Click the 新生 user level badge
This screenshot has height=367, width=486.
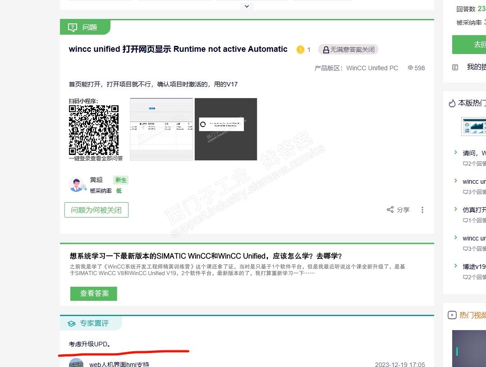click(121, 180)
